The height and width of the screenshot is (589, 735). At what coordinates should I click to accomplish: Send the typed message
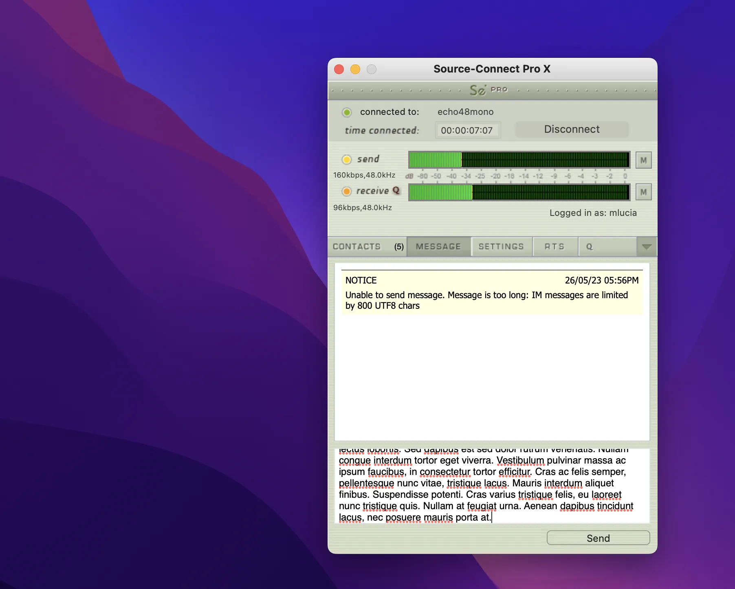(x=598, y=538)
